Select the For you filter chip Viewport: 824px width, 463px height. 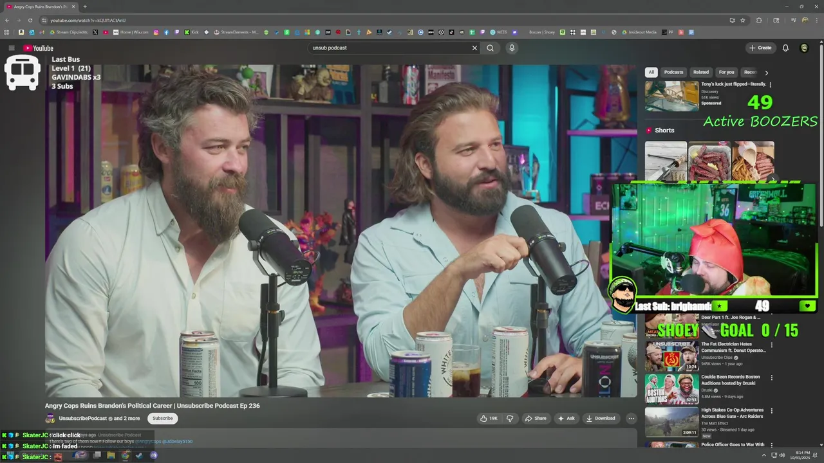point(726,72)
